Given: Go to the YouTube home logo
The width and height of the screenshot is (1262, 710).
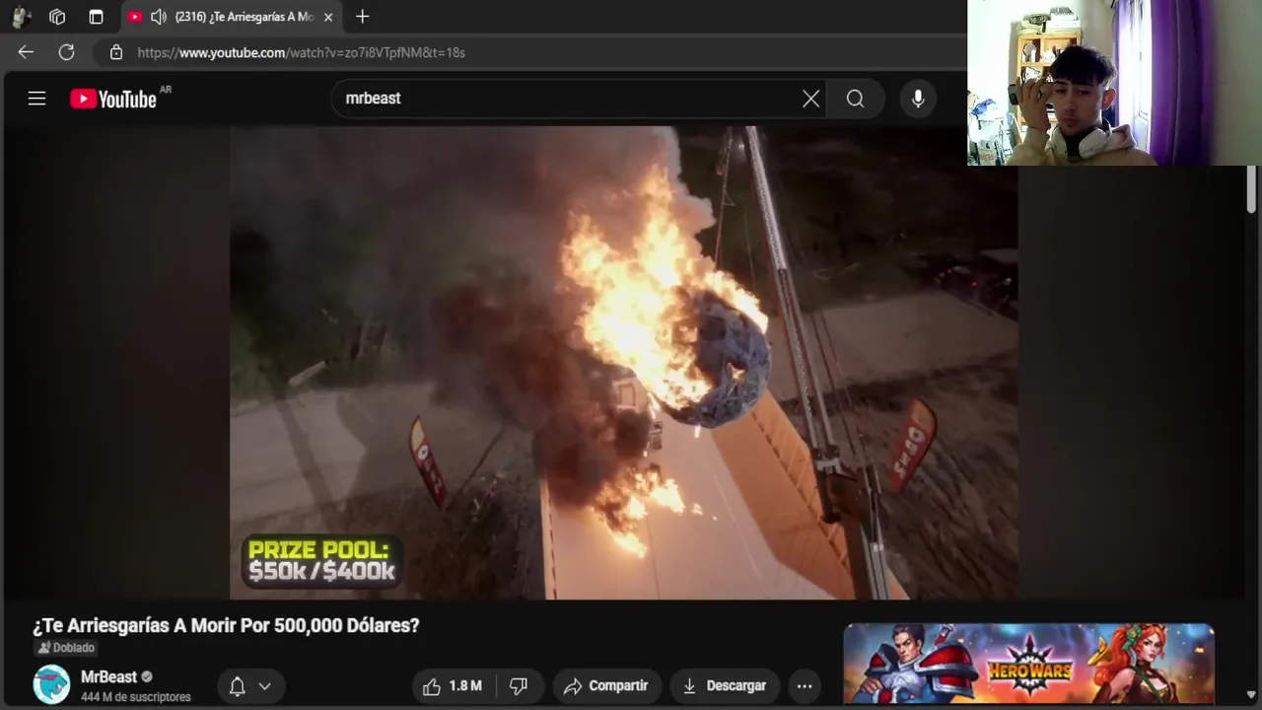Looking at the screenshot, I should [x=113, y=99].
